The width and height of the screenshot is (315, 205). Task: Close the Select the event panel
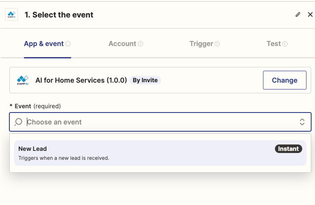pyautogui.click(x=310, y=14)
